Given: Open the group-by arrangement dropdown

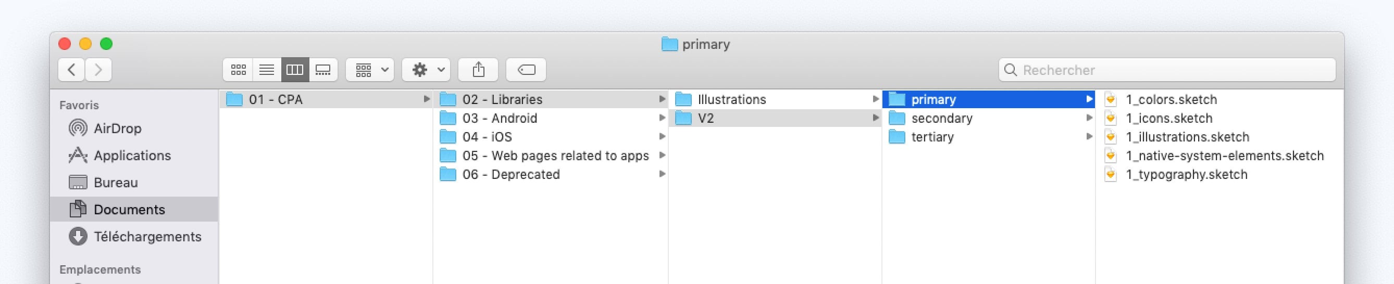Looking at the screenshot, I should pyautogui.click(x=370, y=70).
